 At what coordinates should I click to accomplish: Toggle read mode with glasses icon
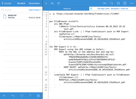pos(105,3)
